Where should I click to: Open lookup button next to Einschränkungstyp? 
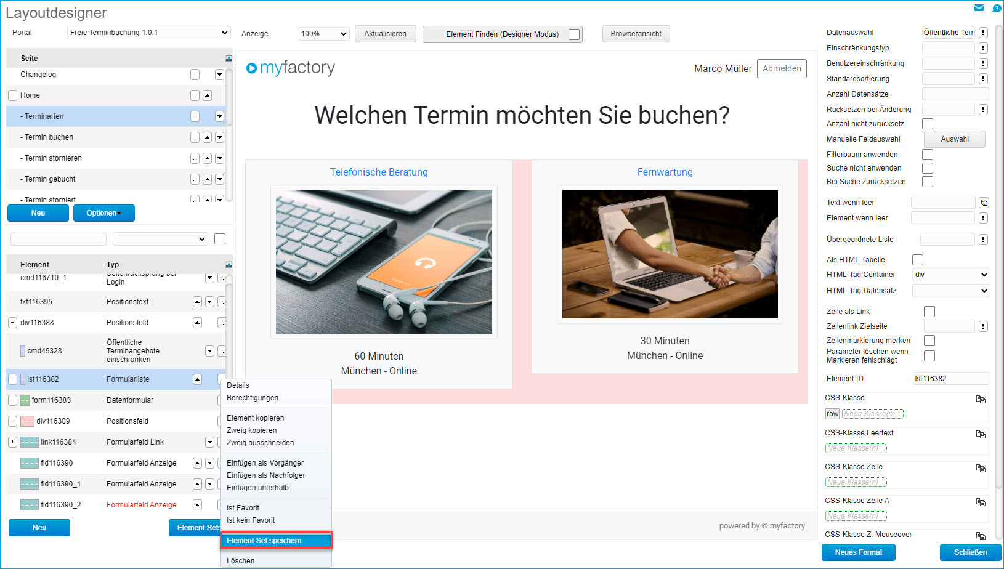coord(983,48)
